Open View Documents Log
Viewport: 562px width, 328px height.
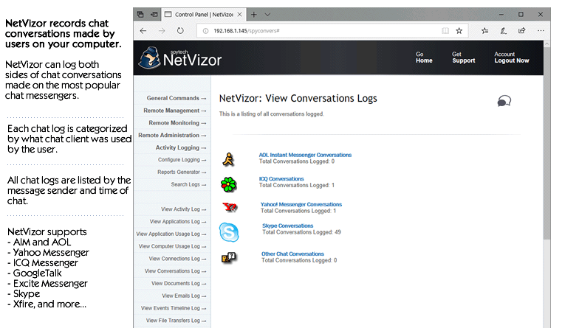[179, 283]
